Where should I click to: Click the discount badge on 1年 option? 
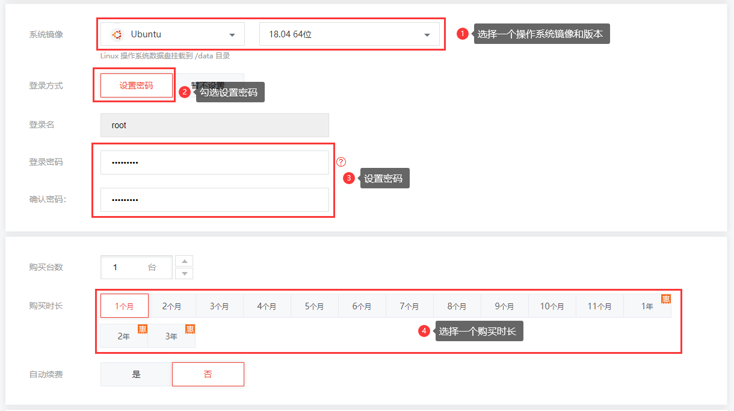tap(666, 299)
